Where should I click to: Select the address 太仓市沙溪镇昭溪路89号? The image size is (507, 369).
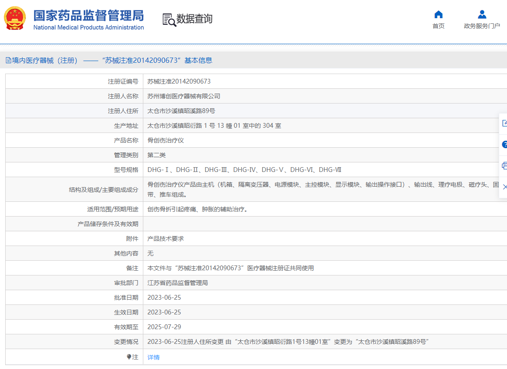[181, 111]
